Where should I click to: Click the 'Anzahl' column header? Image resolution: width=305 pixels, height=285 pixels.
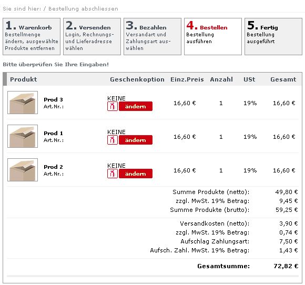221,79
